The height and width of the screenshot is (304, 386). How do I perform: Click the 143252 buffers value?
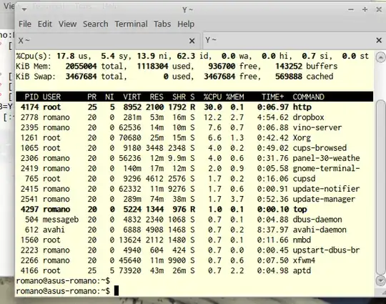tap(289, 67)
